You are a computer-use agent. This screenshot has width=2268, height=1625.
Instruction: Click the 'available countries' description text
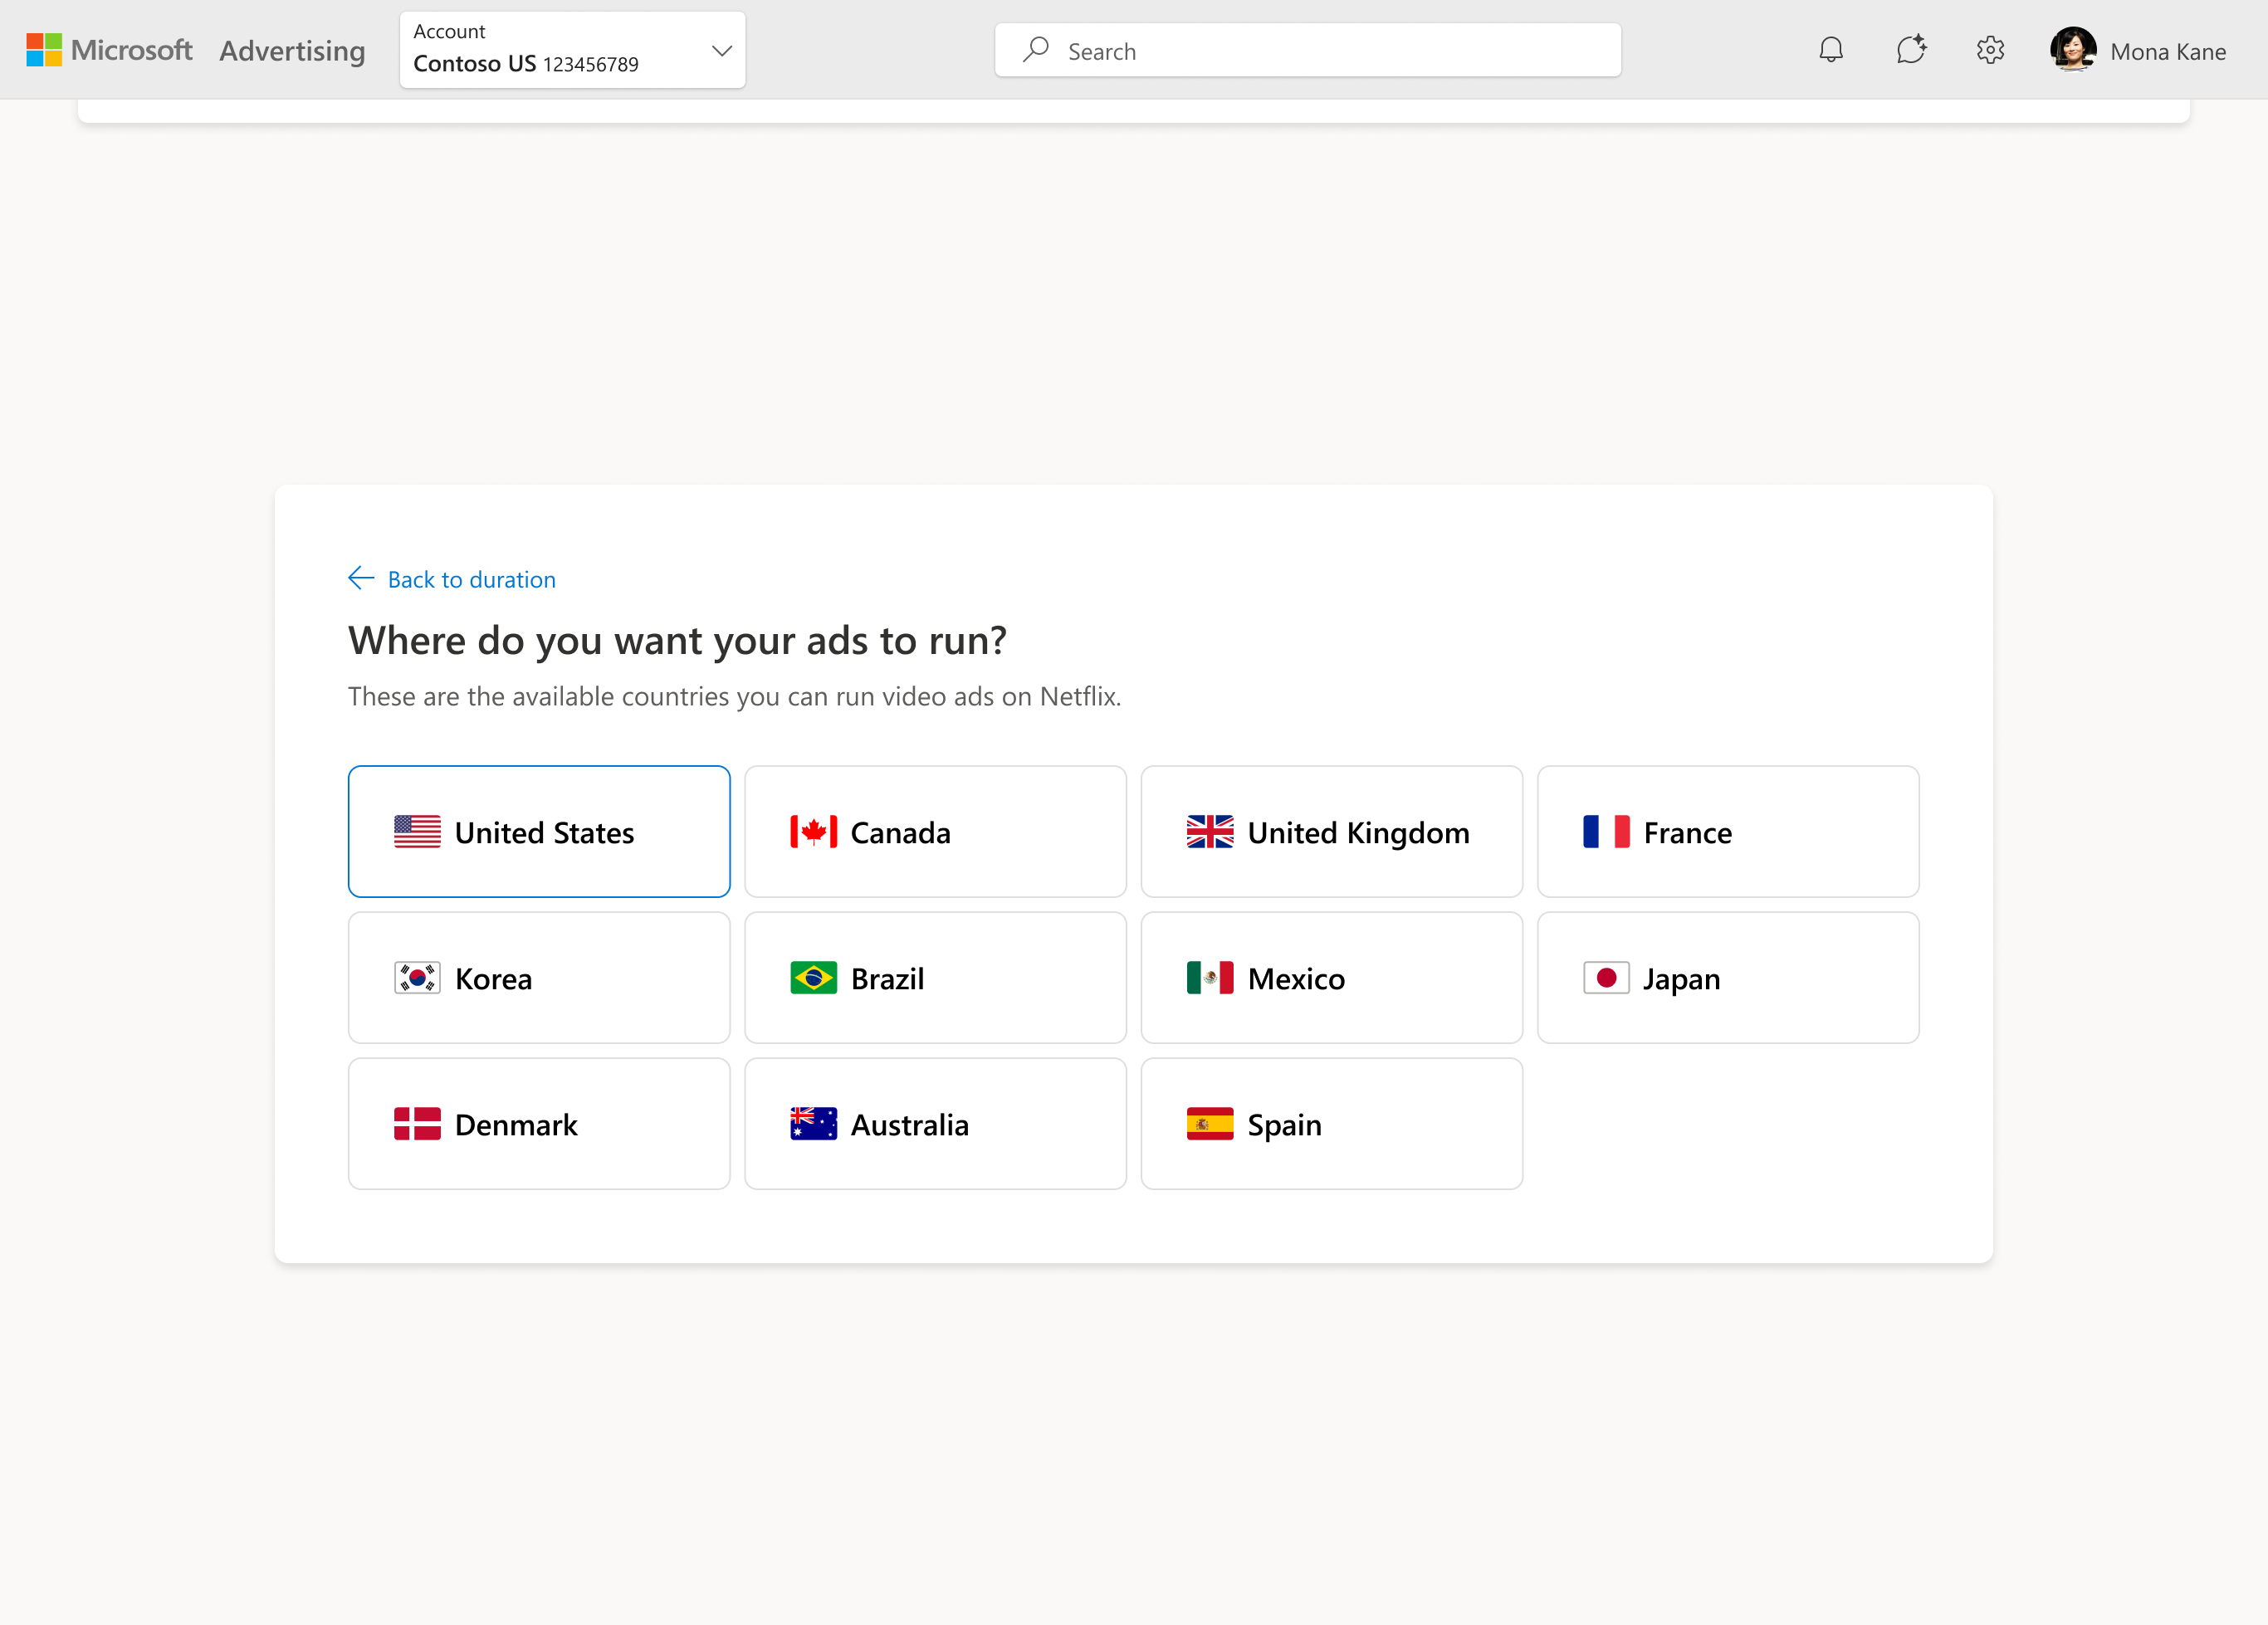(734, 697)
